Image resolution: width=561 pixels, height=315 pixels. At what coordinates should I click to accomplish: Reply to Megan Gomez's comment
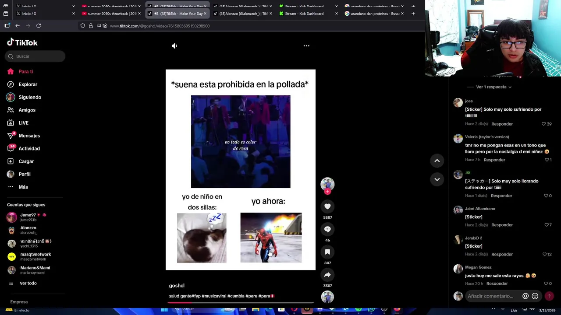tap(497, 283)
